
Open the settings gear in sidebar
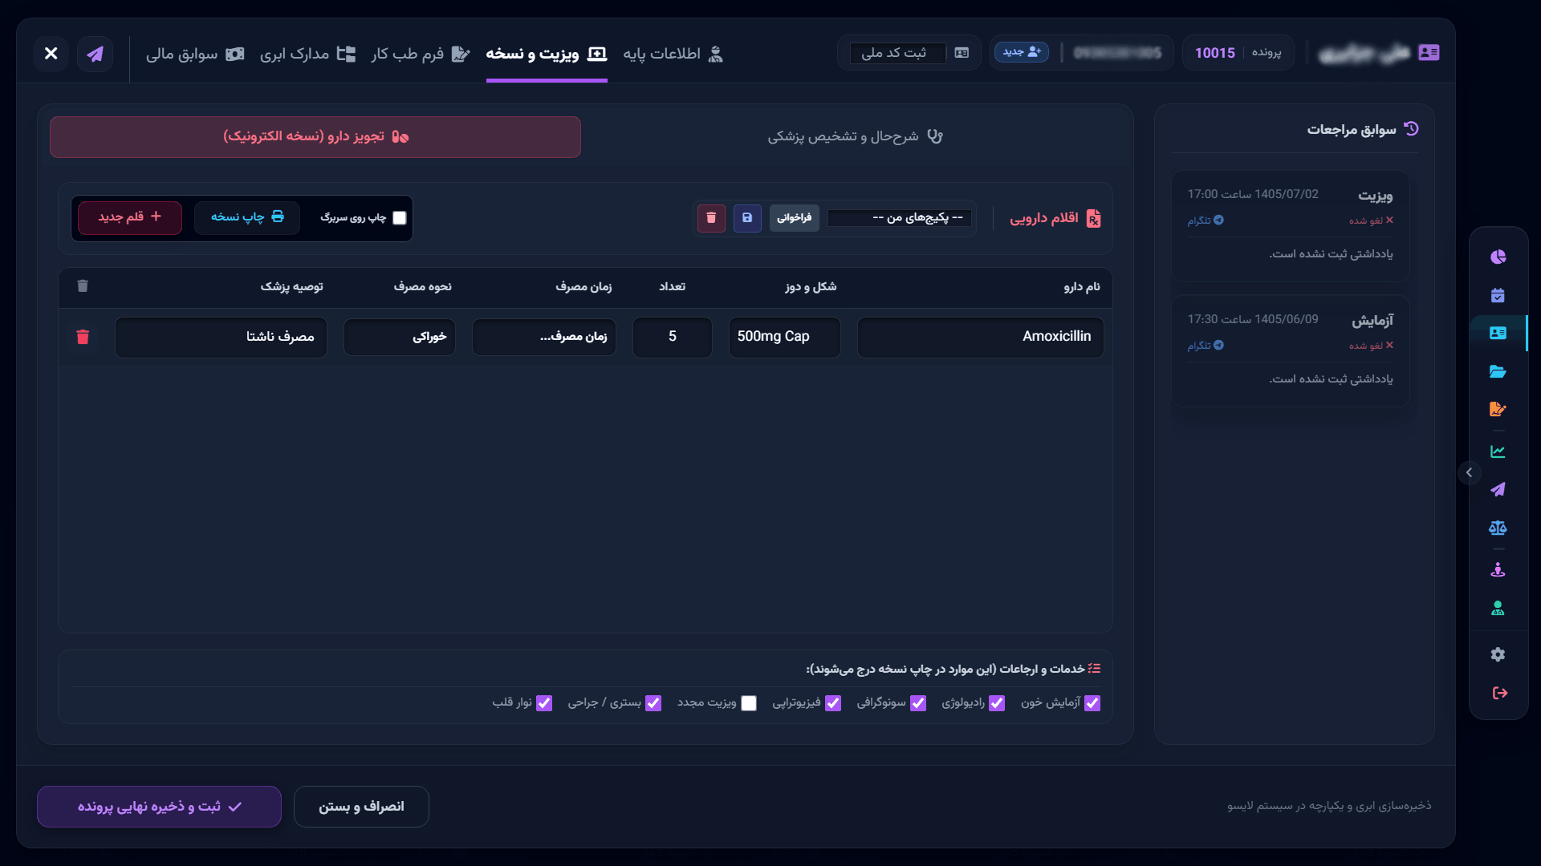1498,654
